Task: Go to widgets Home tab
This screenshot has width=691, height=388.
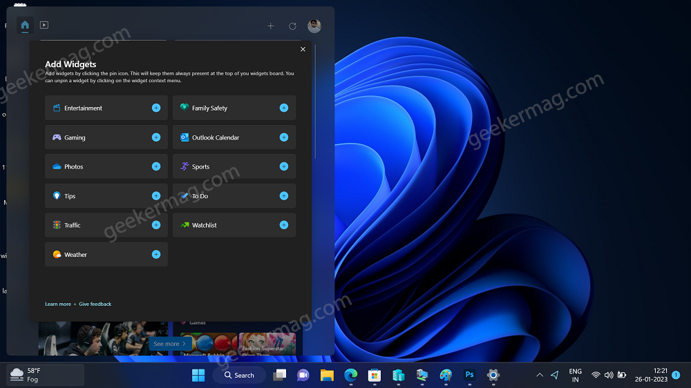Action: coord(25,25)
